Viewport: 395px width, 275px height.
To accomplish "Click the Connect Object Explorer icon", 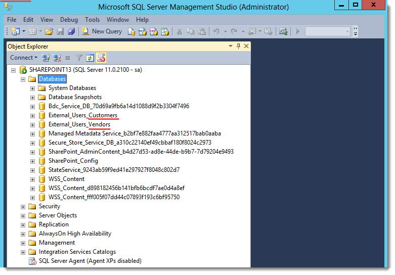I will click(46, 58).
